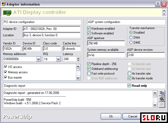The width and height of the screenshot is (168, 123).
Task: Uncheck Sideband addressing
Action: point(89,69)
